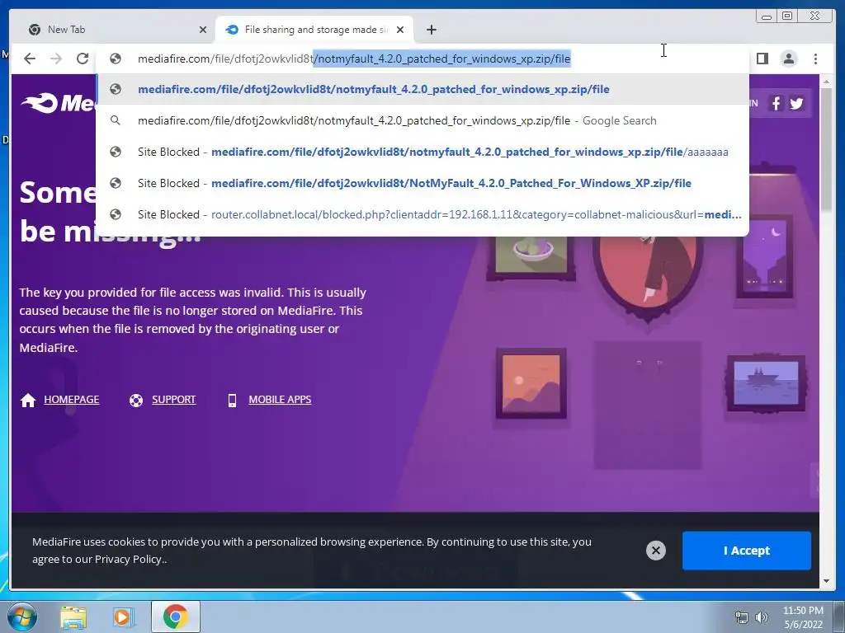Open the volume speaker tray icon
Screen dimensions: 845x633
click(761, 617)
